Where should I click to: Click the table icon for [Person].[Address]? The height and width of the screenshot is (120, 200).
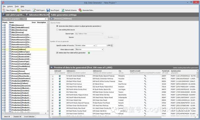click(10, 49)
